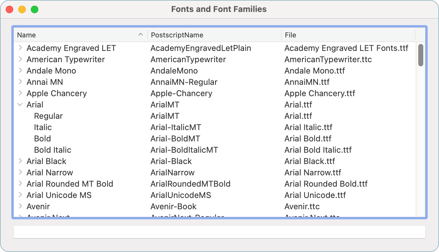This screenshot has height=252, width=439.
Task: Select the Arial Narrow family name
Action: pyautogui.click(x=50, y=173)
